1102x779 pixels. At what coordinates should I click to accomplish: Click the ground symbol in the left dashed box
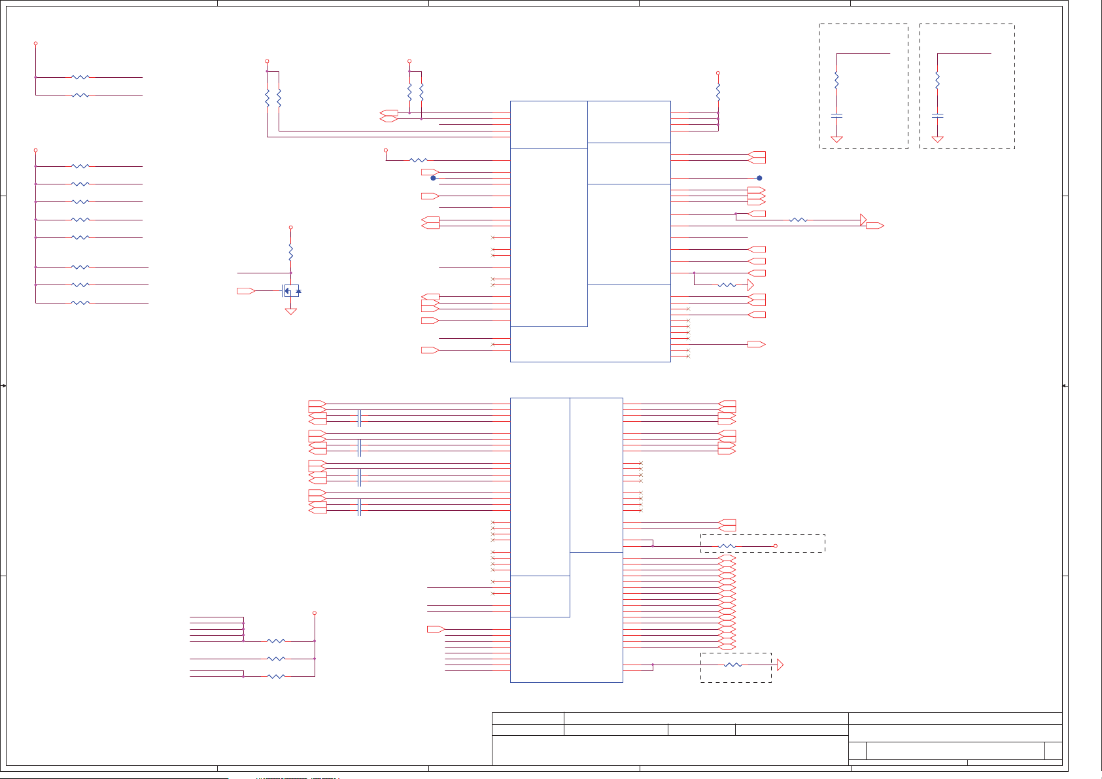pyautogui.click(x=836, y=139)
